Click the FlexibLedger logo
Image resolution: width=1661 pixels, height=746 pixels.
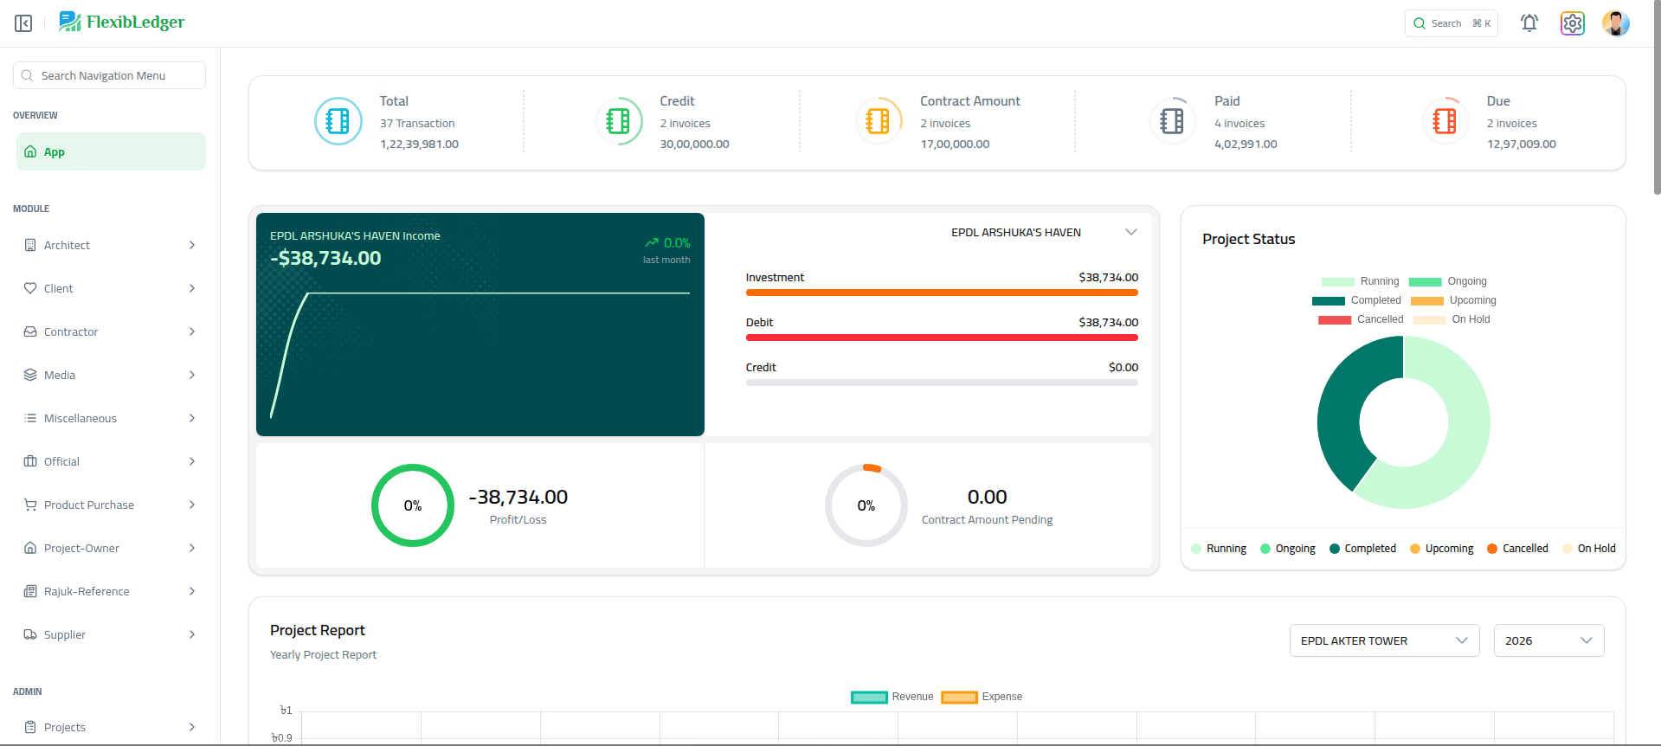[122, 23]
